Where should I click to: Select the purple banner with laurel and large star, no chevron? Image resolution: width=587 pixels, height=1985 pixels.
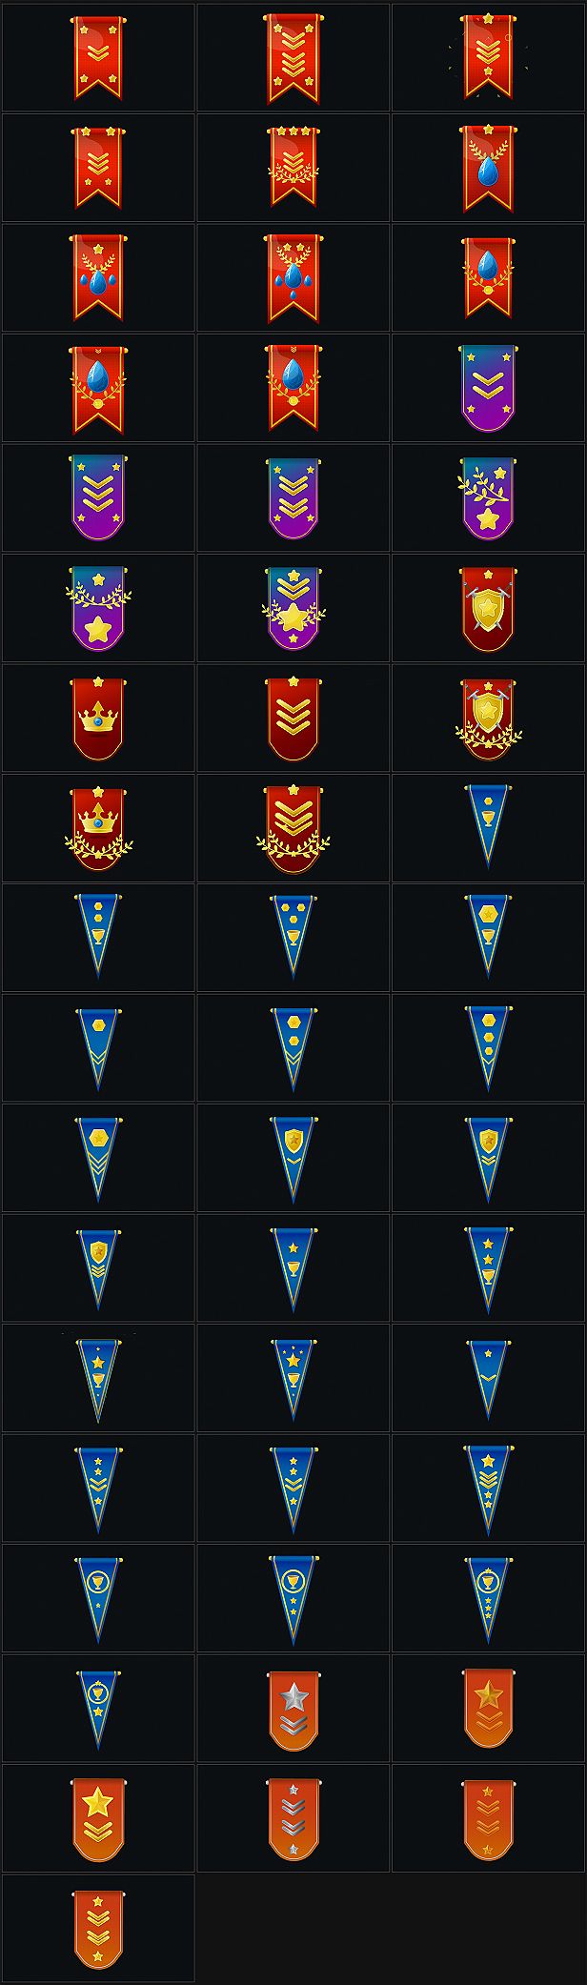[98, 608]
